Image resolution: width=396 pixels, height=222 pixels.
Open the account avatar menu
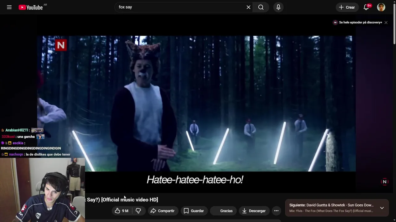point(381,7)
